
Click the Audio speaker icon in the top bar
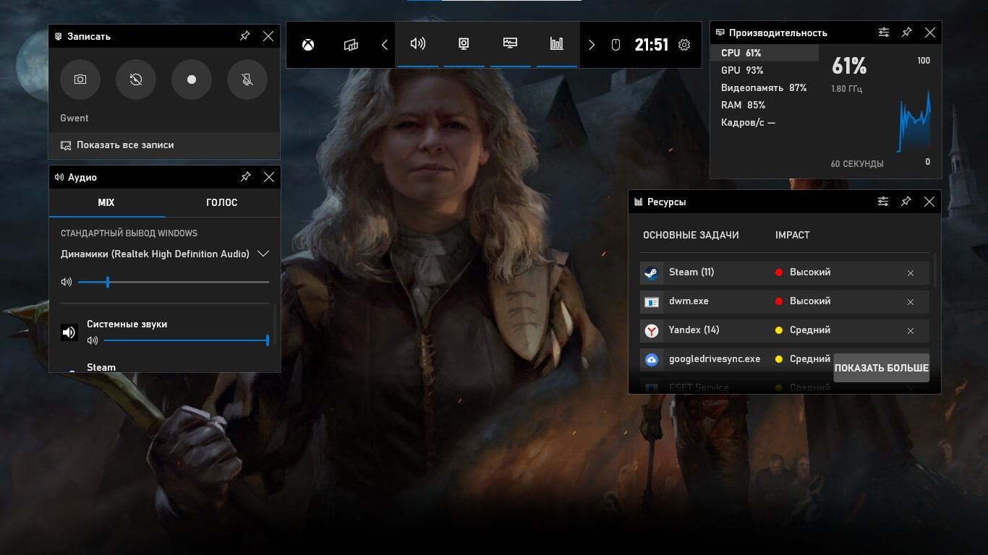[x=418, y=44]
